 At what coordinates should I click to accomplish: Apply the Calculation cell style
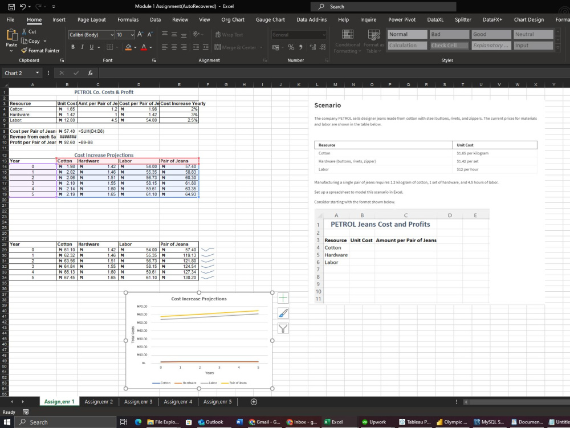pyautogui.click(x=407, y=46)
